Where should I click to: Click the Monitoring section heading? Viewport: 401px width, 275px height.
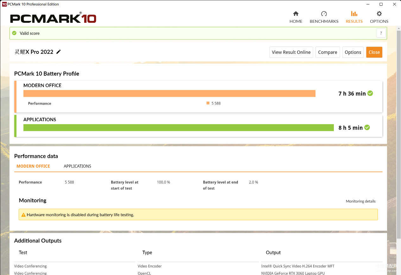click(33, 200)
